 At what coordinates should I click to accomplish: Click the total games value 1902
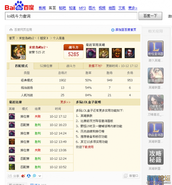[63, 80]
